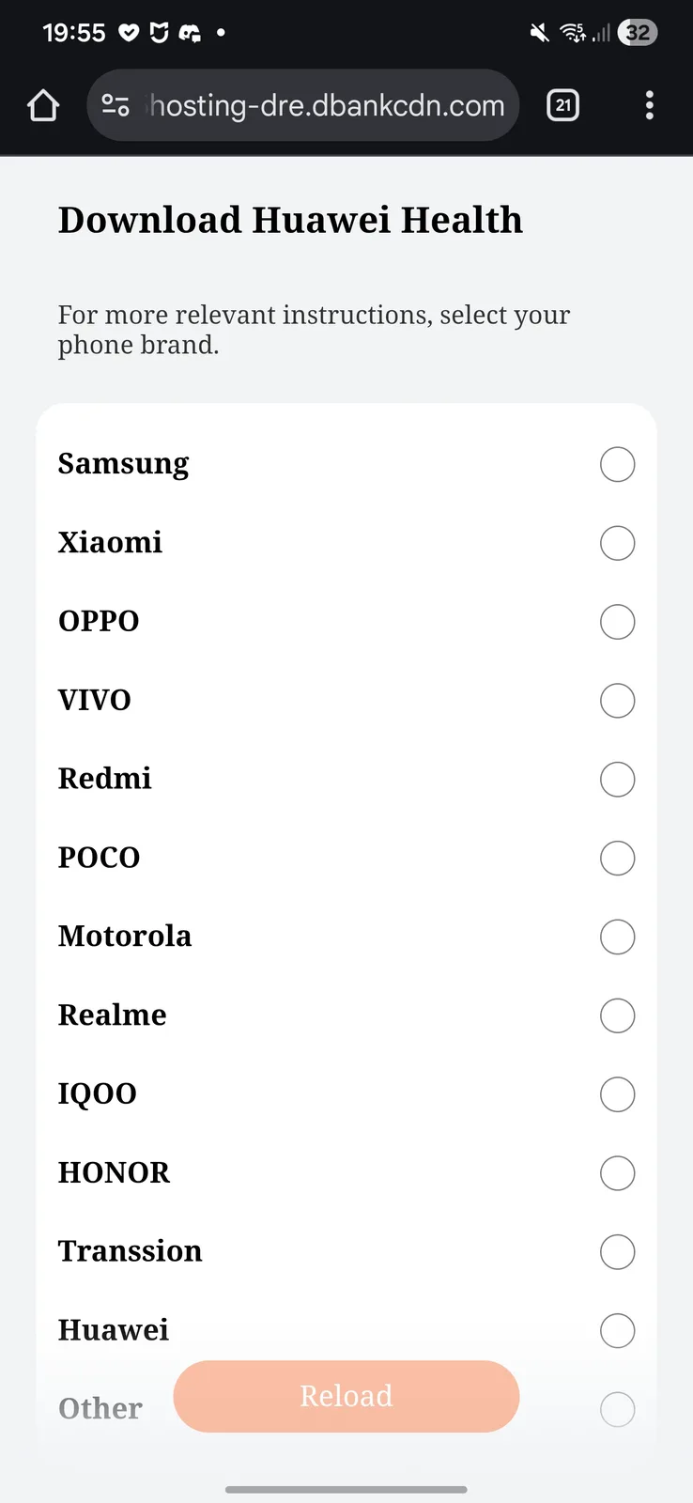The height and width of the screenshot is (1503, 693).
Task: Select the HONOR radio button
Action: 617,1173
